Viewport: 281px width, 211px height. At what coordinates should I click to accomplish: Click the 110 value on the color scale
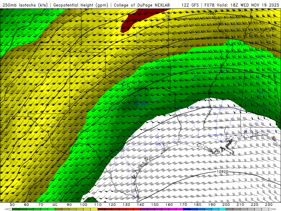pos(98,205)
